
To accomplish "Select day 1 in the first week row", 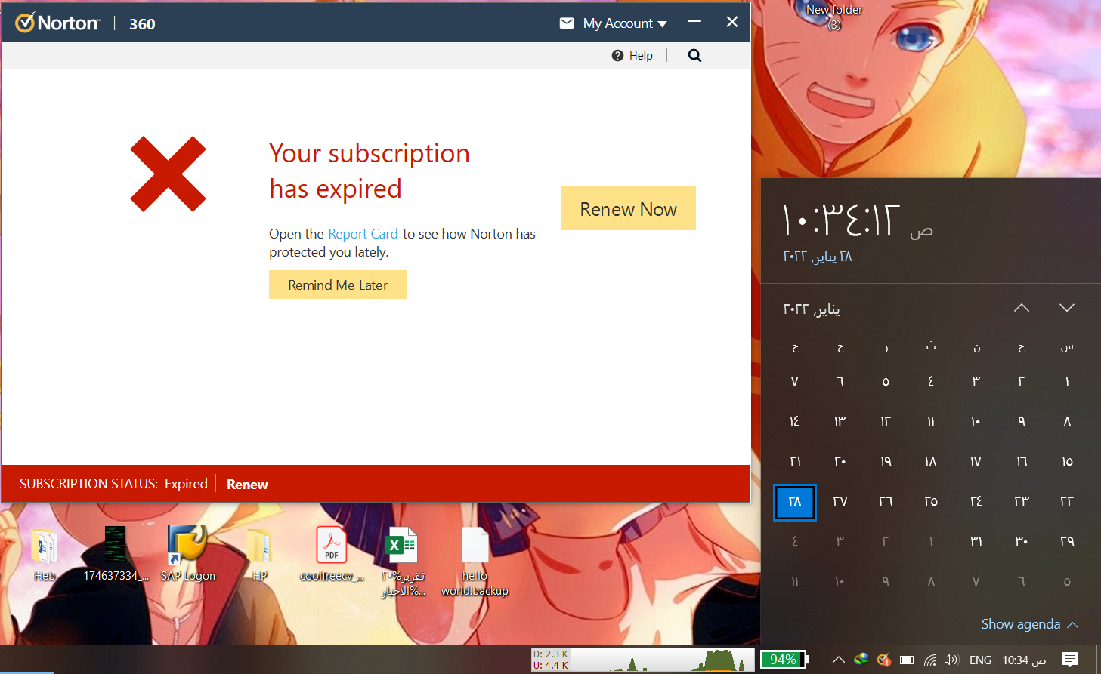I will (x=1067, y=382).
